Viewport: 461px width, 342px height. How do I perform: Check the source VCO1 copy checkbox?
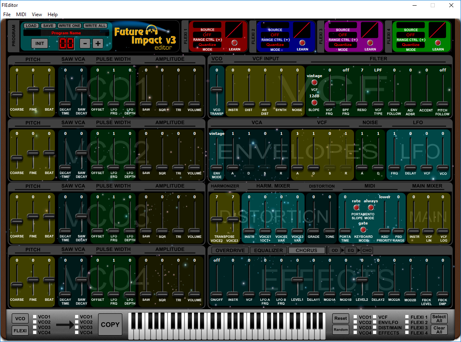(x=35, y=317)
